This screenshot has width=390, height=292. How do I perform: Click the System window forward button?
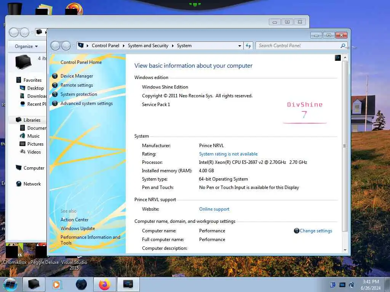point(66,46)
